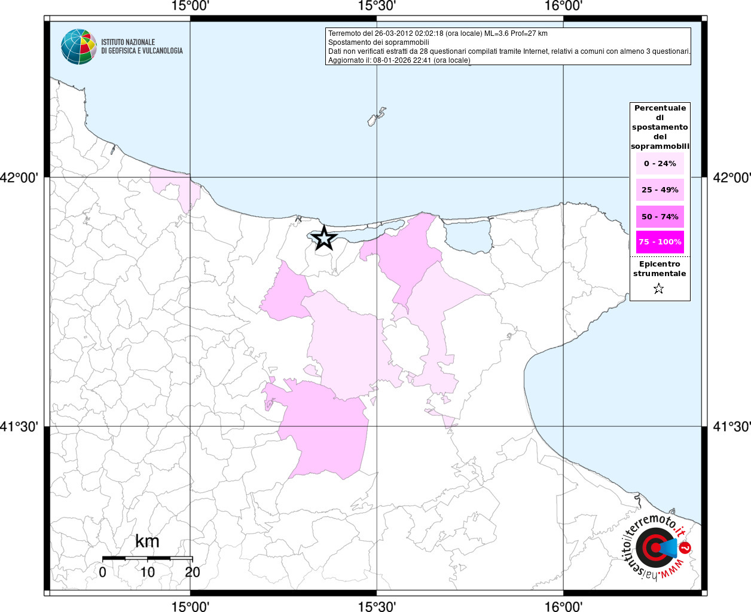Image resolution: width=751 pixels, height=612 pixels.
Task: Click the bottom 16°00' longitude label
Action: pos(563,607)
